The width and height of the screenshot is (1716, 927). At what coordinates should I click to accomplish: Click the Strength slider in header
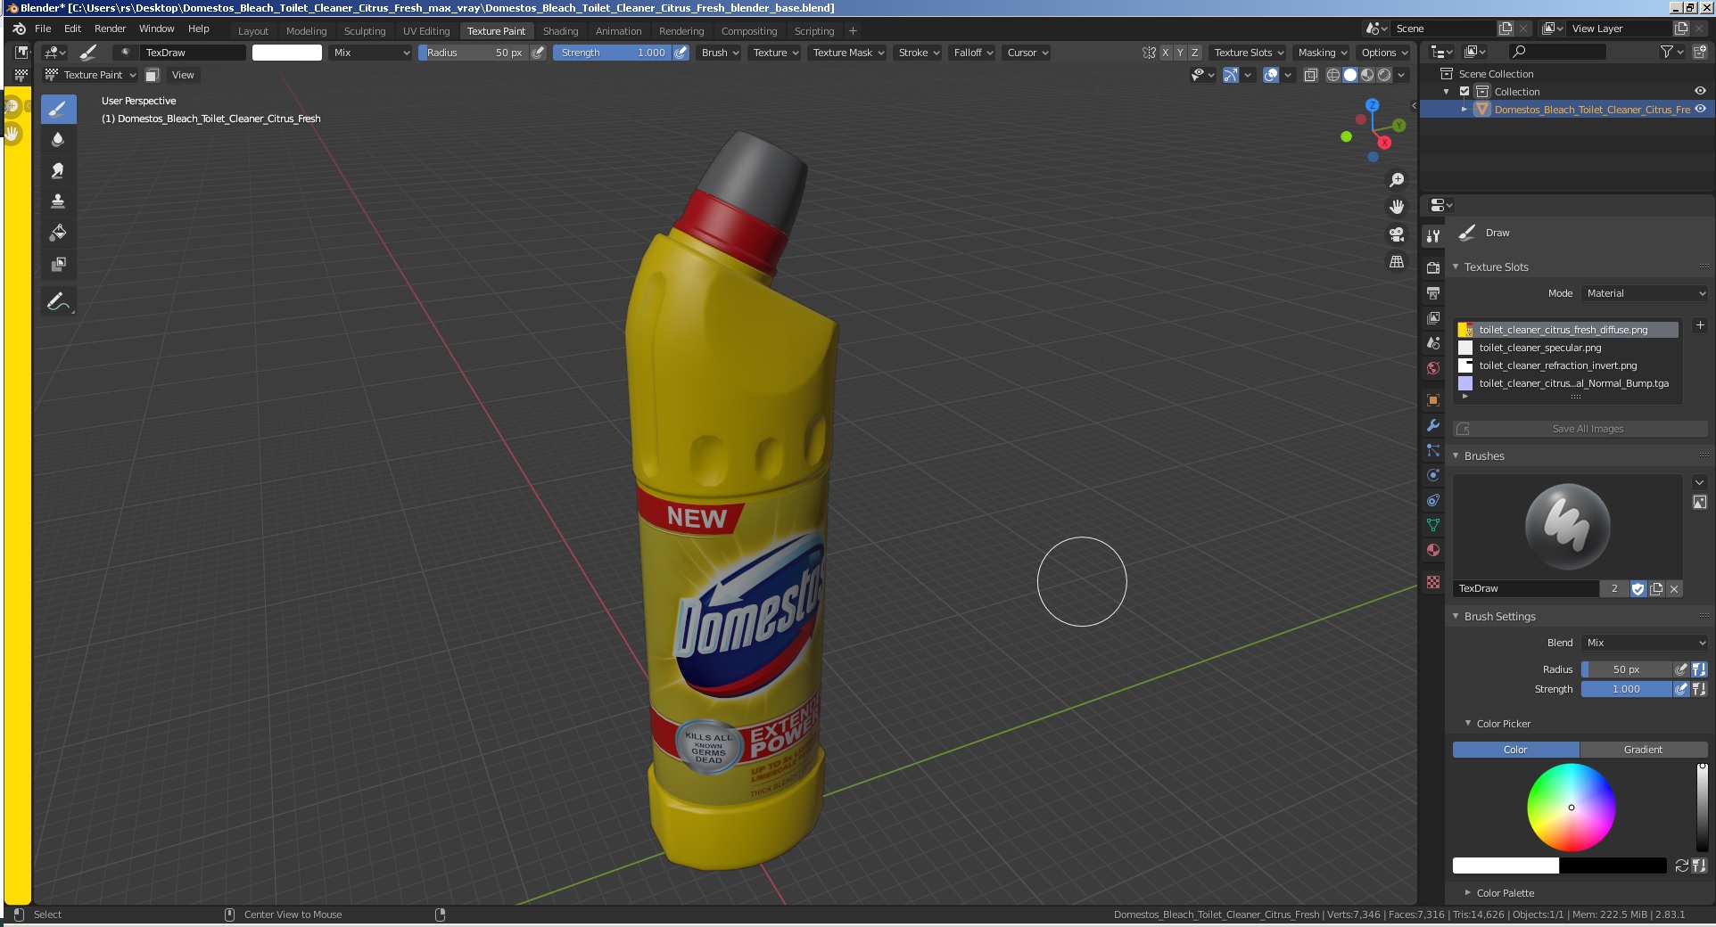coord(613,53)
